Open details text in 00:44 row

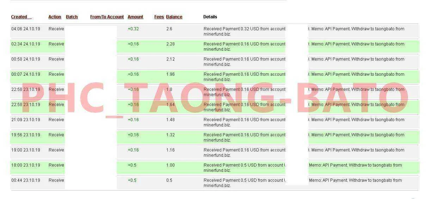coord(244,183)
